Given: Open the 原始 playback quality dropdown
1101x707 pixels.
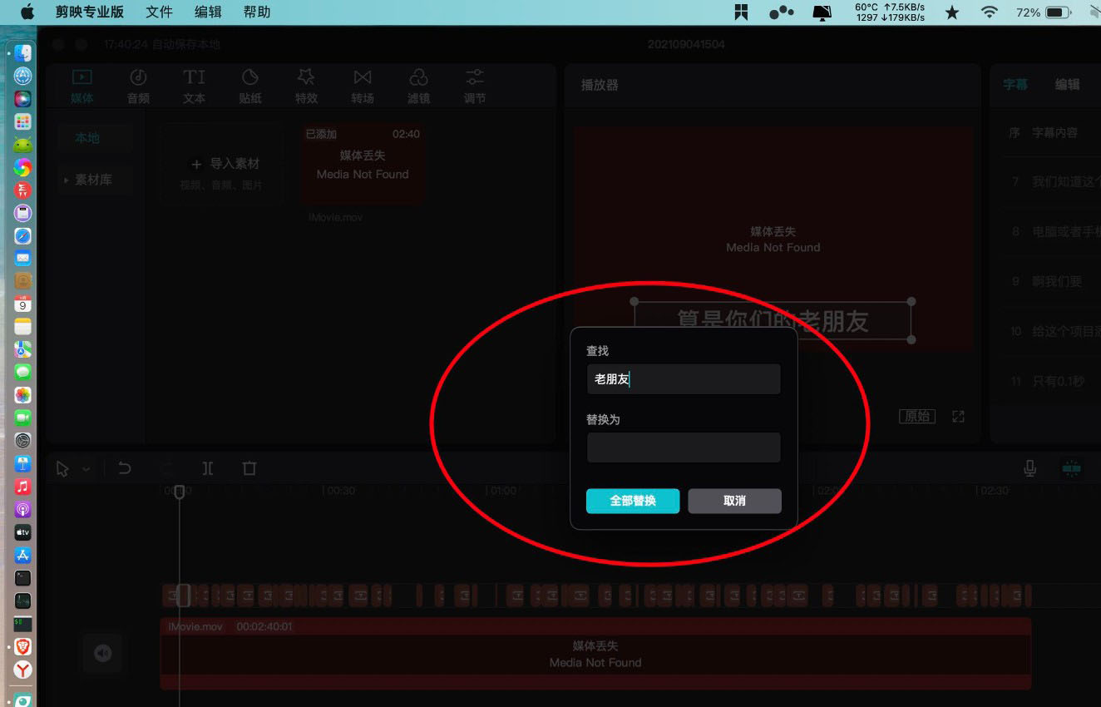Looking at the screenshot, I should 916,416.
